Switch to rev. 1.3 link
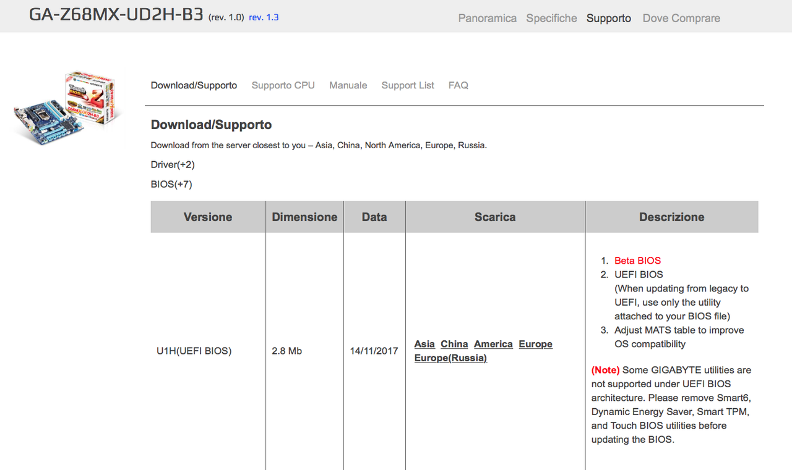 264,17
